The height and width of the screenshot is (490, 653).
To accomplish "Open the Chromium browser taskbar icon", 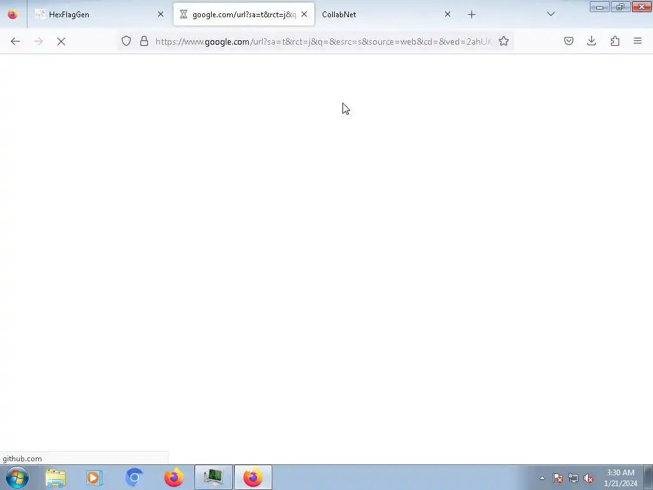I will pyautogui.click(x=134, y=477).
